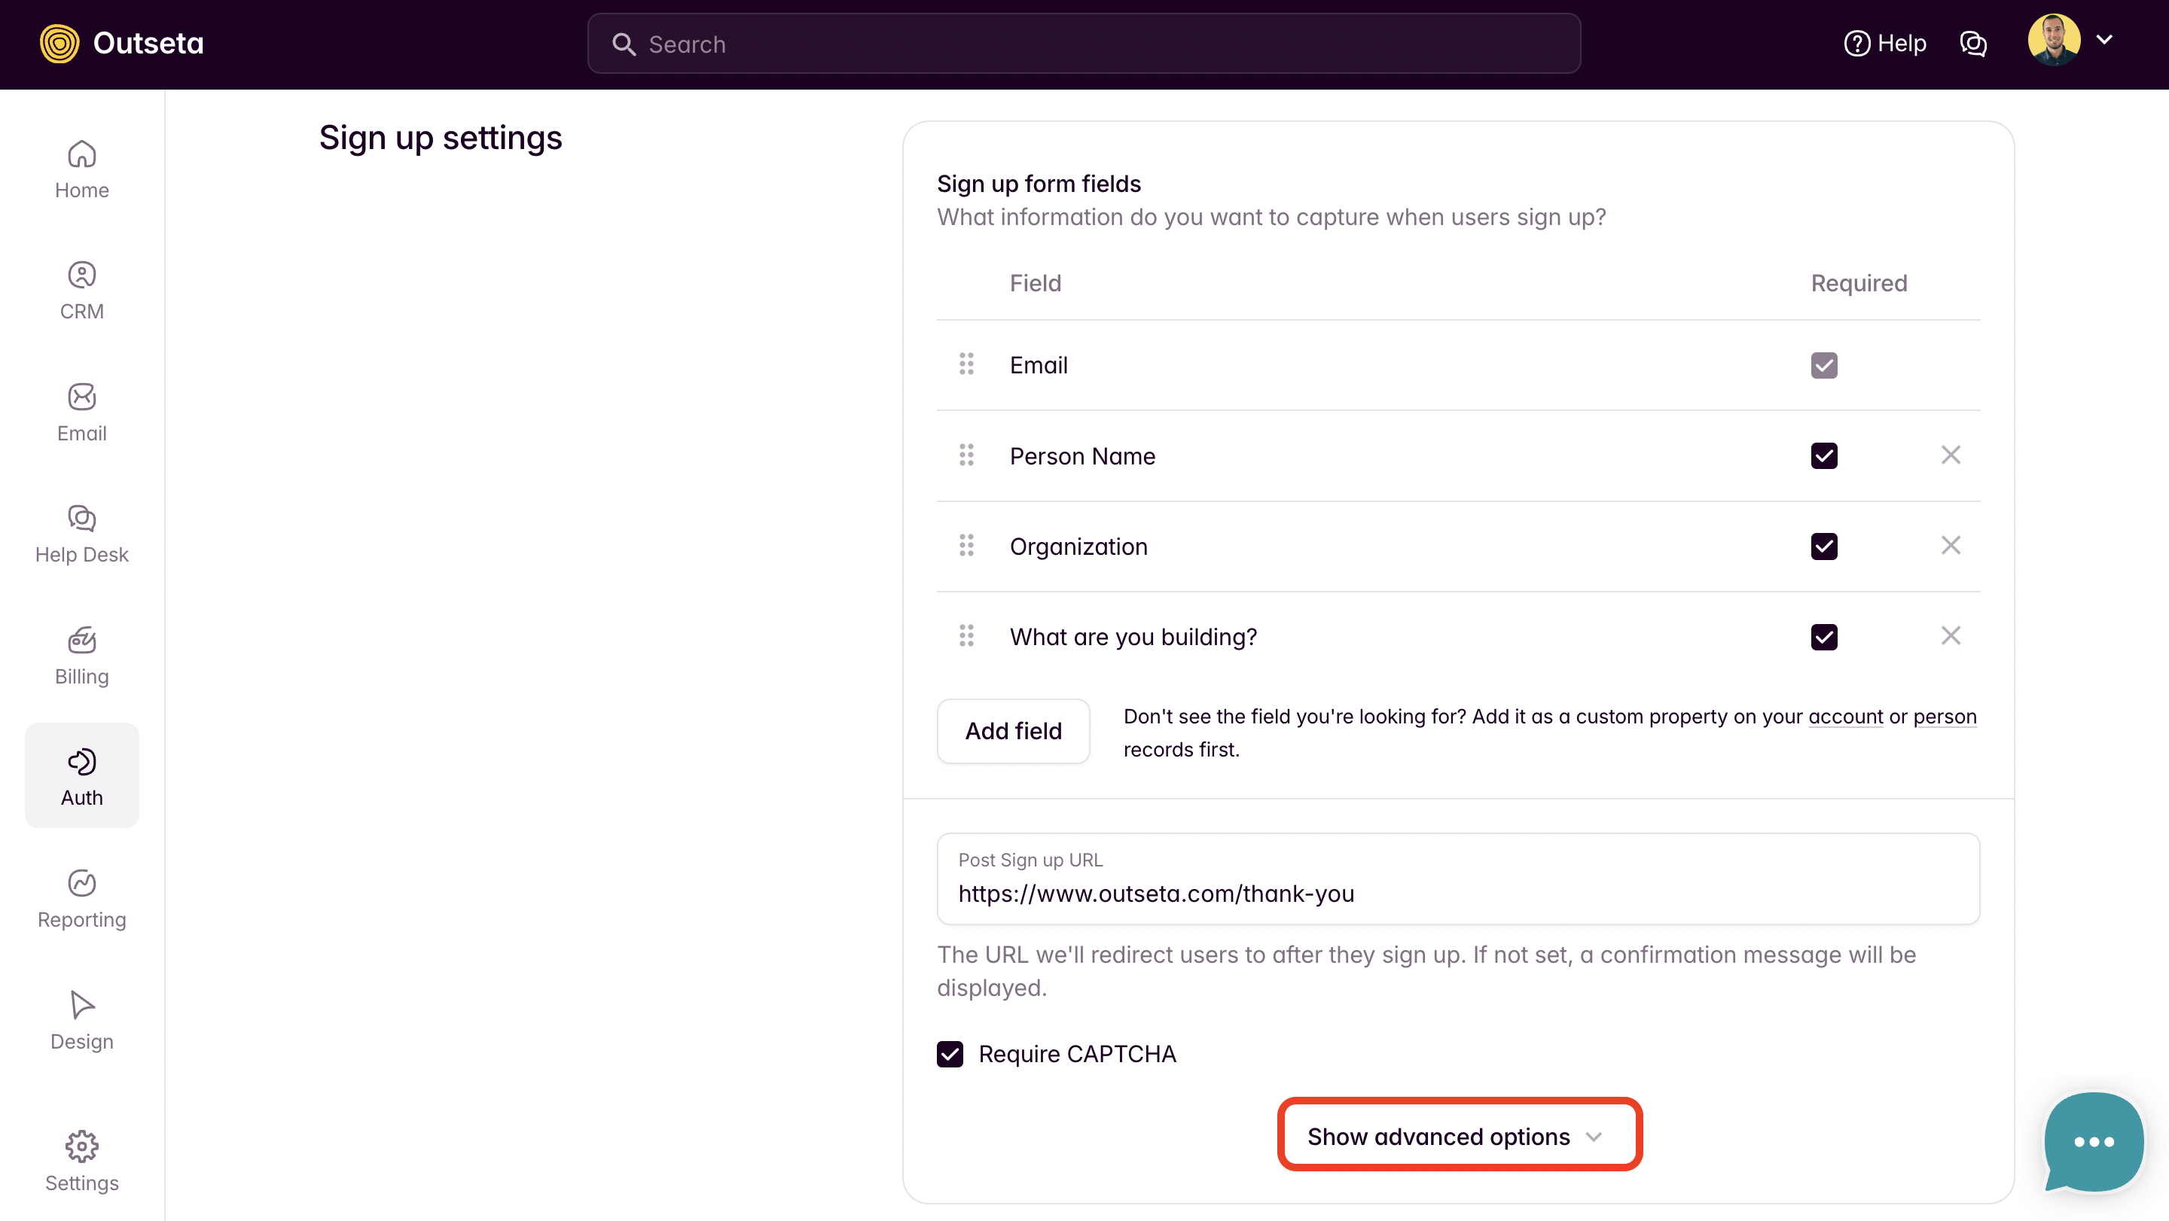
Task: Disable the Require CAPTCHA checkbox
Action: (x=950, y=1054)
